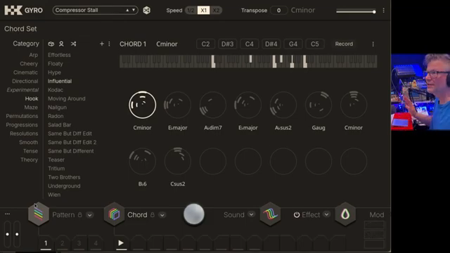Image resolution: width=450 pixels, height=253 pixels.
Task: Switch to pattern slot 3 tab
Action: (79, 243)
